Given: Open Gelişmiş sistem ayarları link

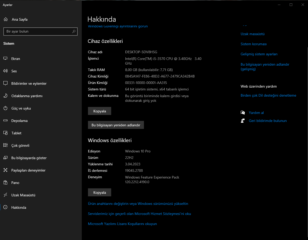Looking at the screenshot, I should pos(259,54).
